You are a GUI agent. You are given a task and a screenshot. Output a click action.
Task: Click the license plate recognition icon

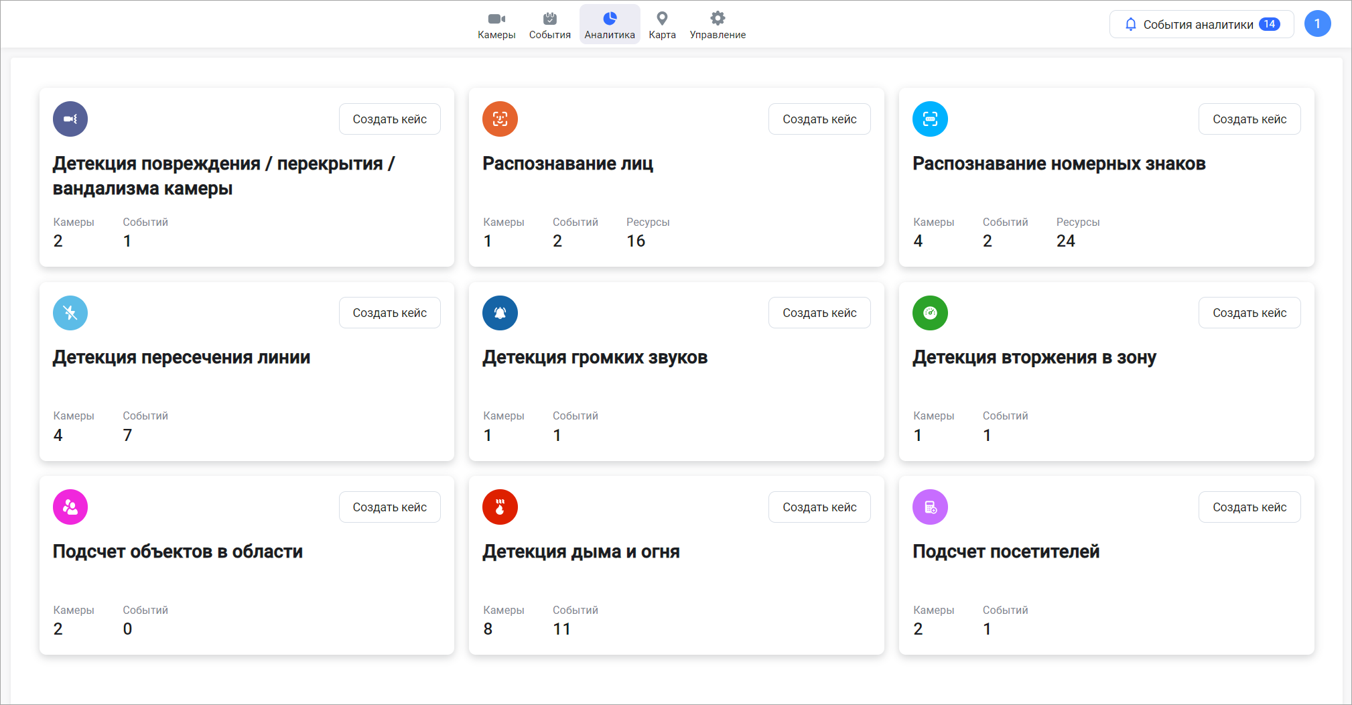pos(930,119)
